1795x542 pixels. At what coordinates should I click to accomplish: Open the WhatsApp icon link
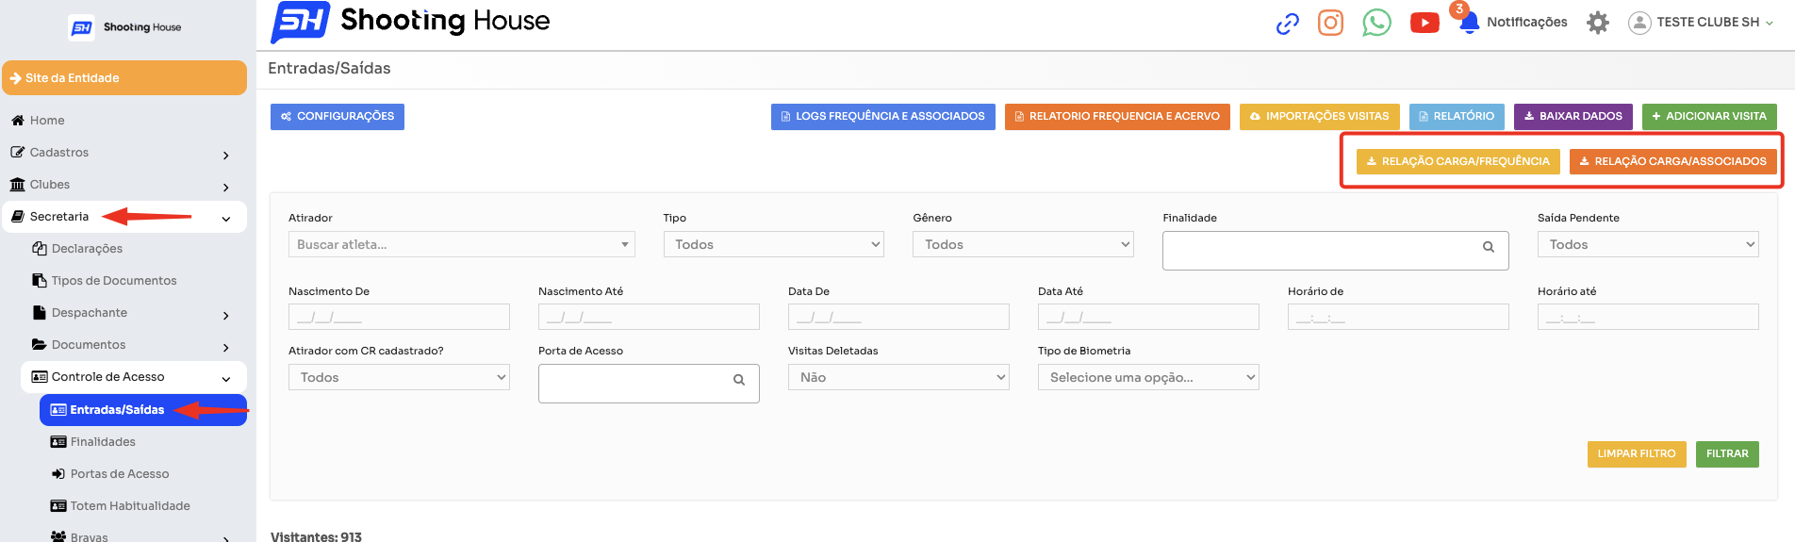(x=1376, y=22)
